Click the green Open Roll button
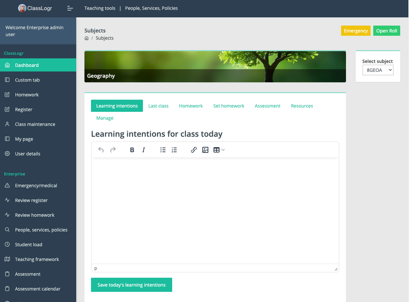Viewport: 410px width, 302px height. (386, 31)
